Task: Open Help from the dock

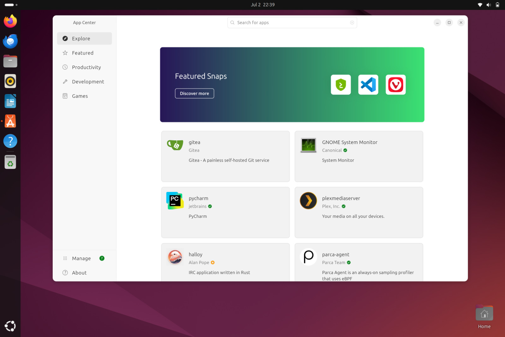Action: 10,141
